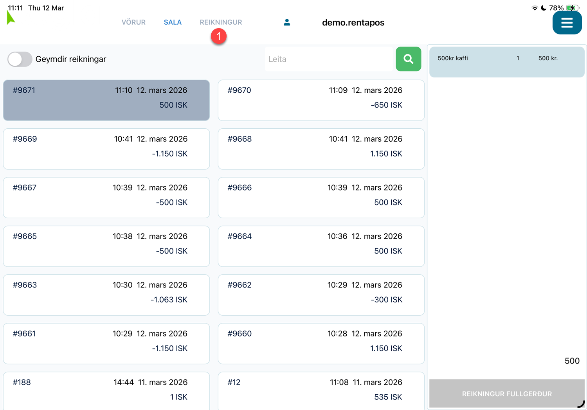
Task: Click the green search magnifier button
Action: point(408,59)
